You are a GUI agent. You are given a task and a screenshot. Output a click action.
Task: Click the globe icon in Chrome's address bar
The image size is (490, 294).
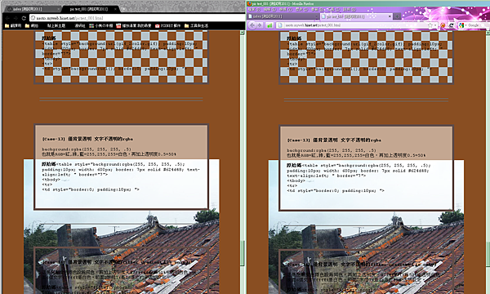33,18
